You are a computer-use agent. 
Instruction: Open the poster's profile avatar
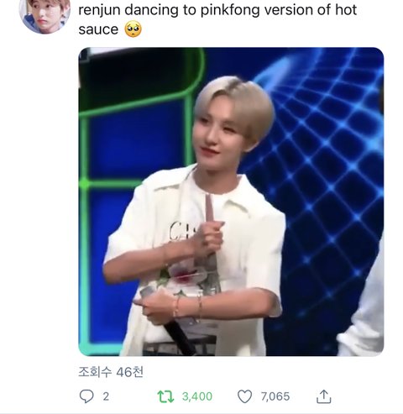pos(44,15)
